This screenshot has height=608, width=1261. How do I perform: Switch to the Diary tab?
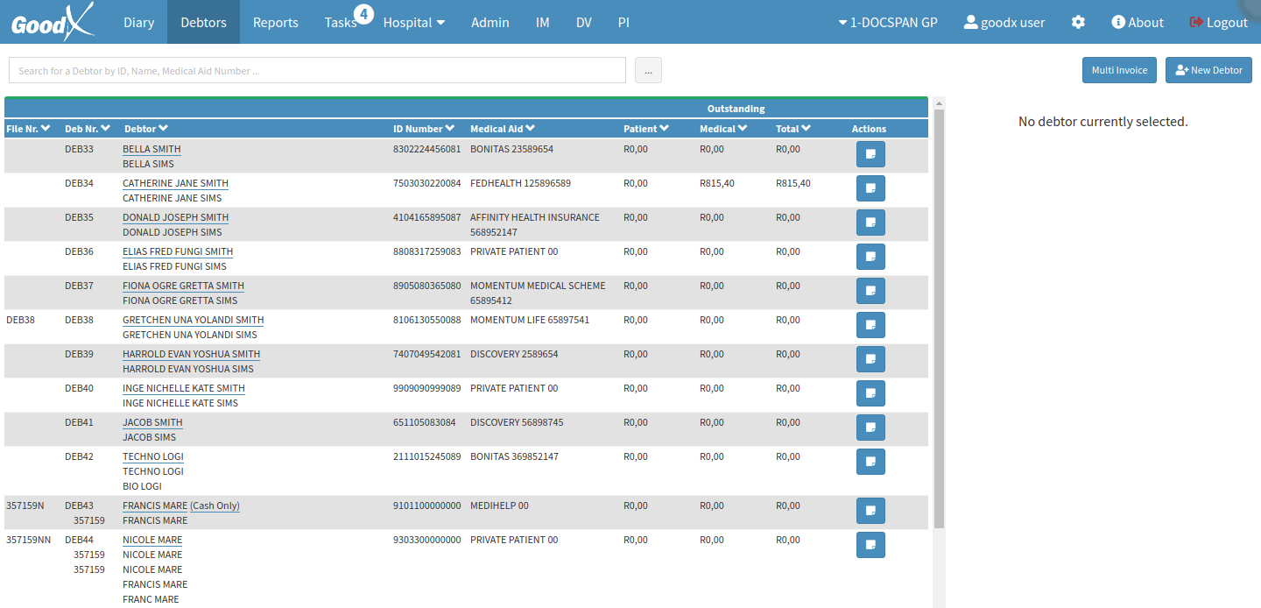138,22
